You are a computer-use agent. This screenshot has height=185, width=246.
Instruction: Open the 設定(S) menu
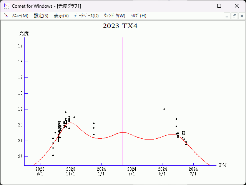pos(41,16)
